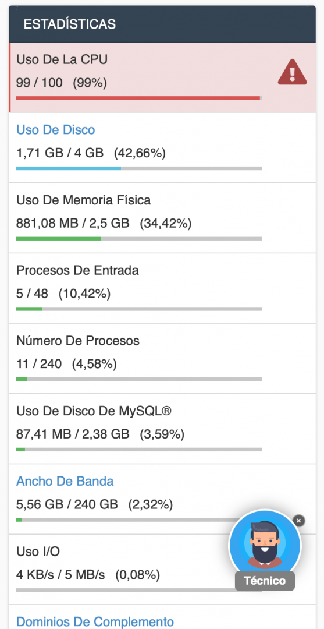Select the Uso De Disco De MySQL row
Screen dimensions: 324x629
[162, 429]
